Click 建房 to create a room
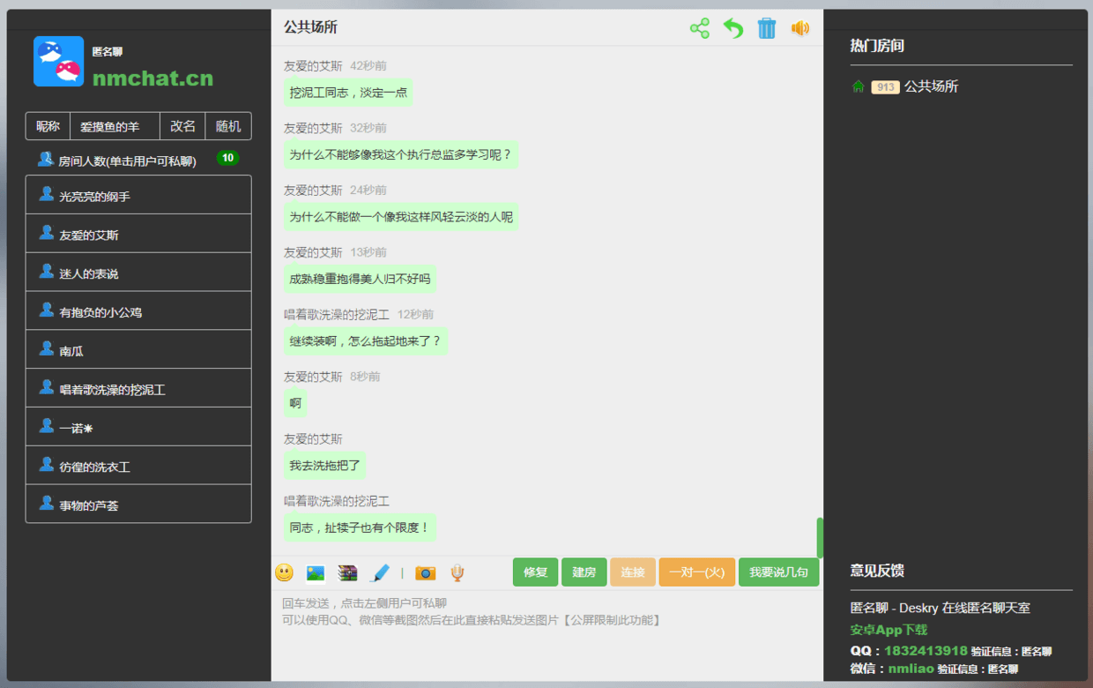Image resolution: width=1093 pixels, height=688 pixels. 584,572
